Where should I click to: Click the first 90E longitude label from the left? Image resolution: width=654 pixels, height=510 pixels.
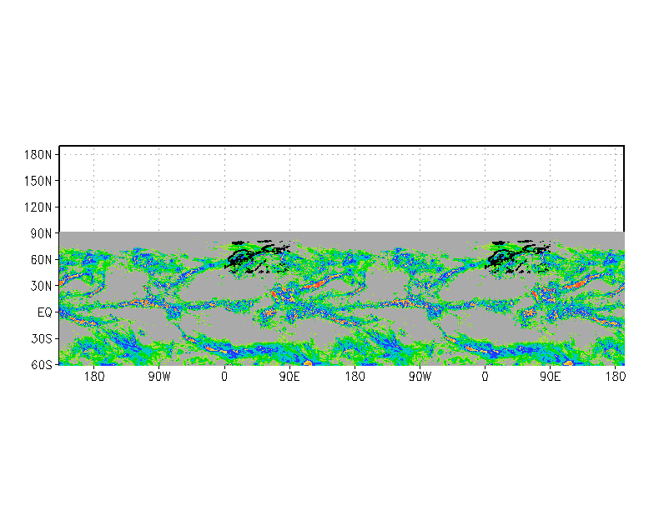click(x=289, y=377)
